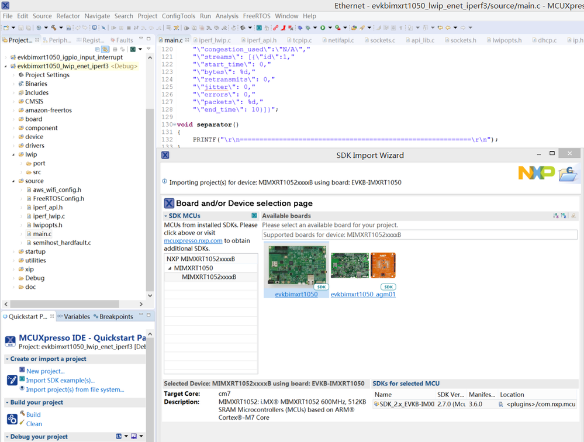The width and height of the screenshot is (584, 442).
Task: Click the MCUXpresso X icon in main toolbar
Action: (x=259, y=27)
